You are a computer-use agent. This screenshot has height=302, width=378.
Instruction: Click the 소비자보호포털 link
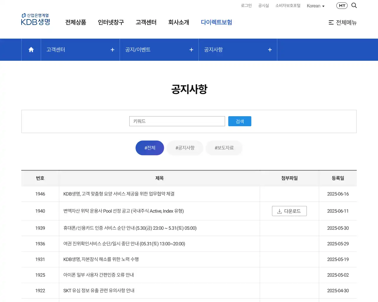[288, 5]
